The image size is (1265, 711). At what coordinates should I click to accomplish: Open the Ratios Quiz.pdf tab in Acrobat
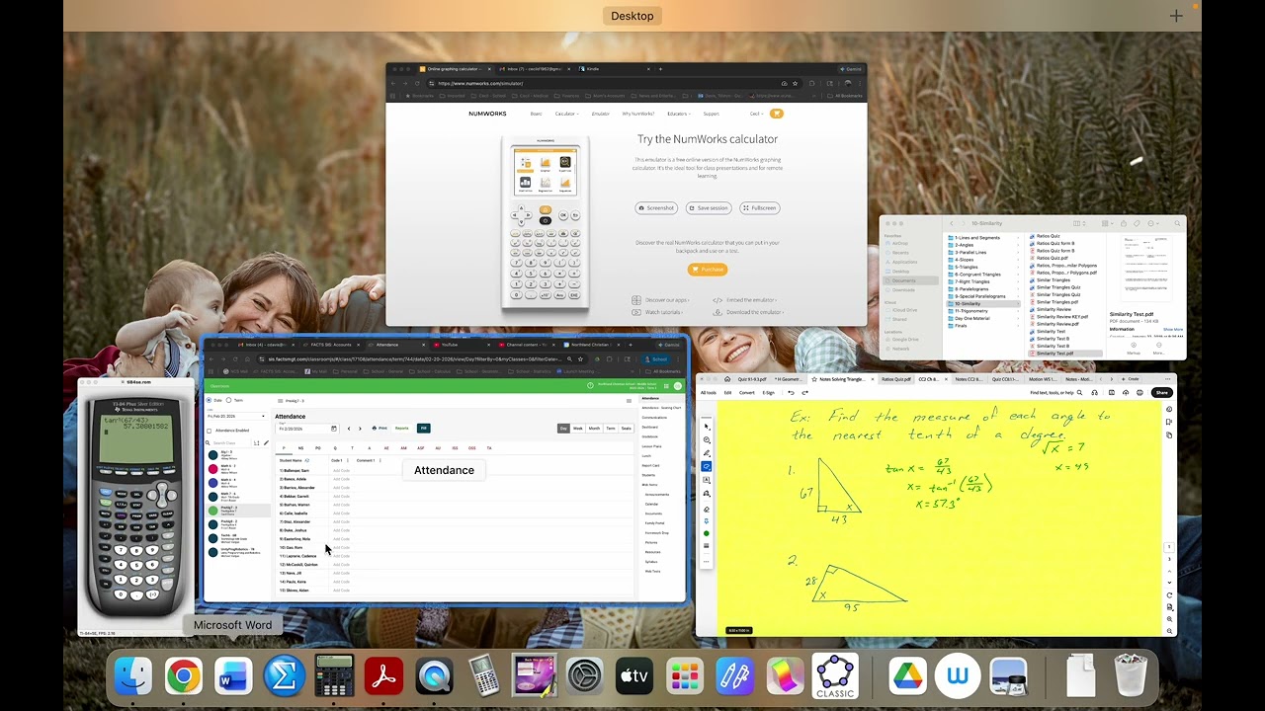pyautogui.click(x=896, y=379)
